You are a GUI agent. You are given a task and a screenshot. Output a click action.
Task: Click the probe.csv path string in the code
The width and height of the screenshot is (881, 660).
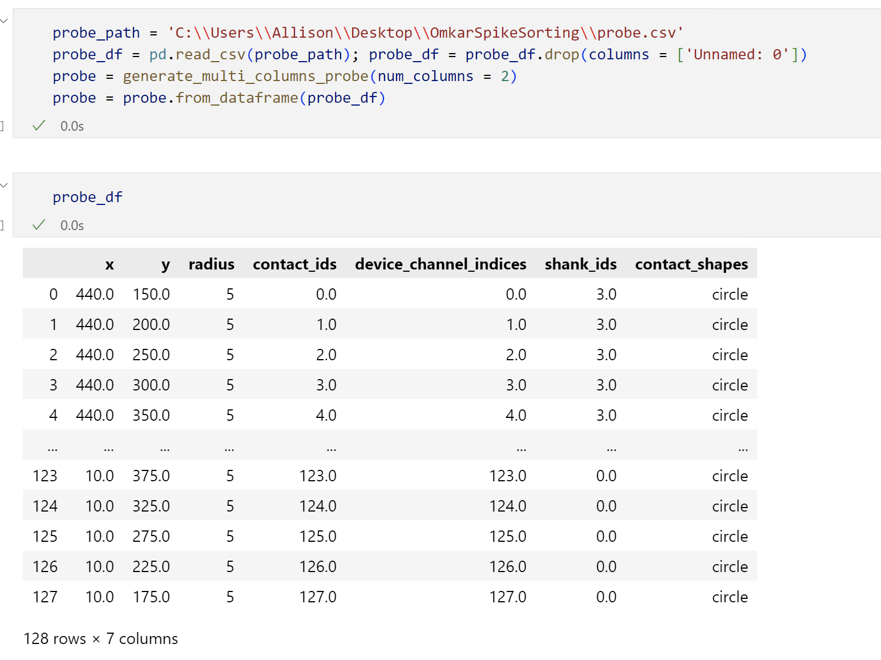[423, 33]
